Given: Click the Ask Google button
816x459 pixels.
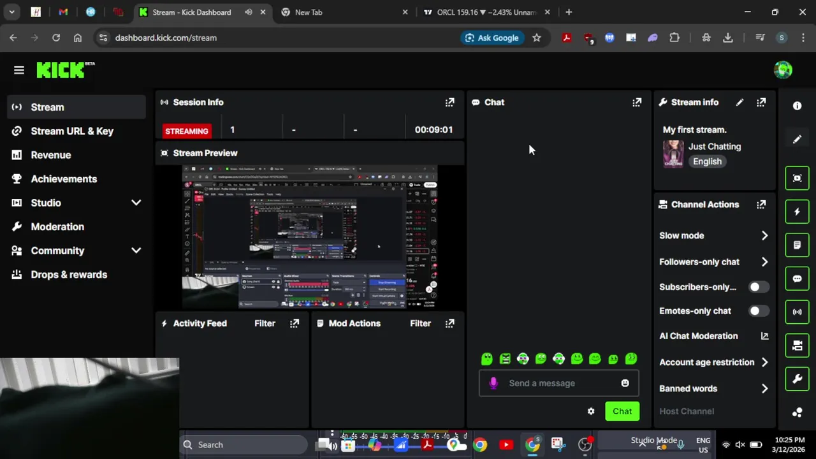Looking at the screenshot, I should click(x=492, y=38).
